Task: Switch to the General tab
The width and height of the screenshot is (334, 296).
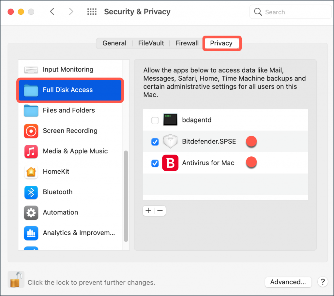Action: pos(114,43)
